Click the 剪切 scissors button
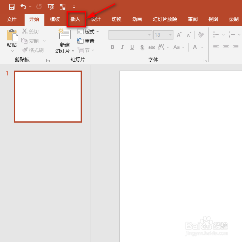 tap(30, 31)
